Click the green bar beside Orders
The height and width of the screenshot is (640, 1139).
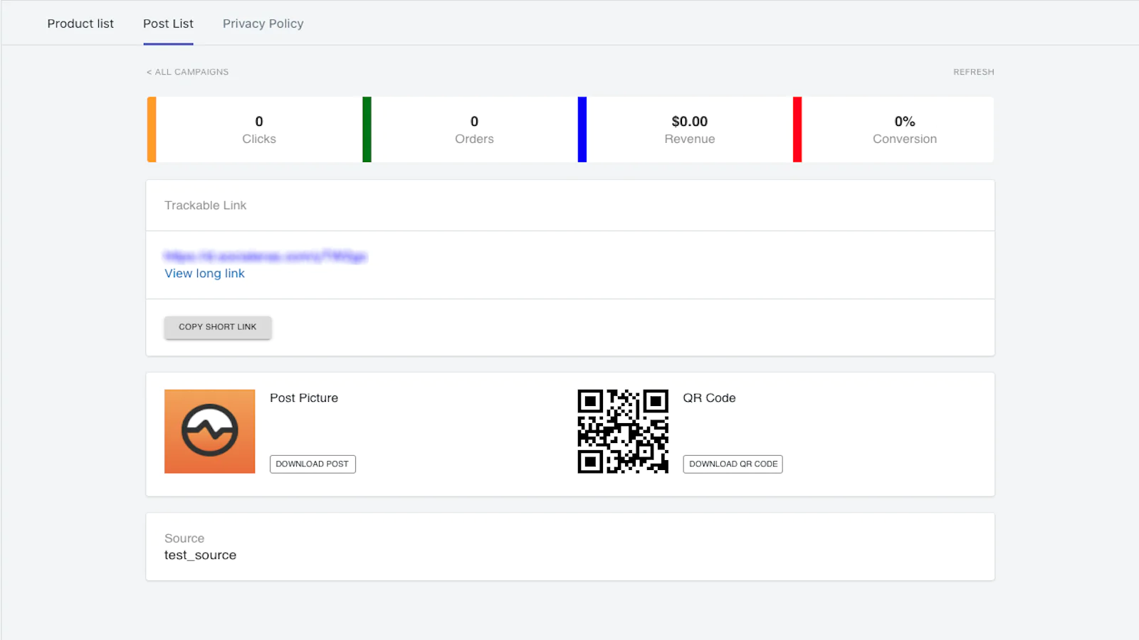[x=367, y=129]
